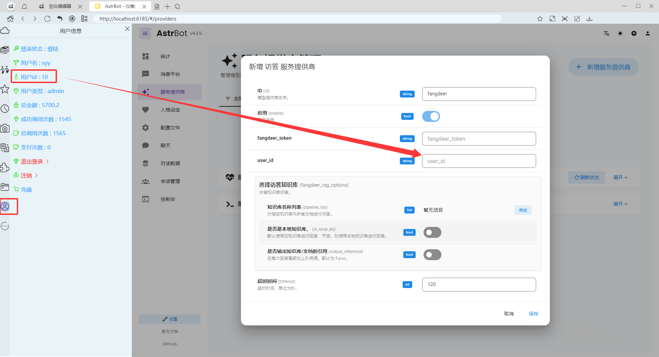Open the 会话管理 session management page

(x=171, y=181)
